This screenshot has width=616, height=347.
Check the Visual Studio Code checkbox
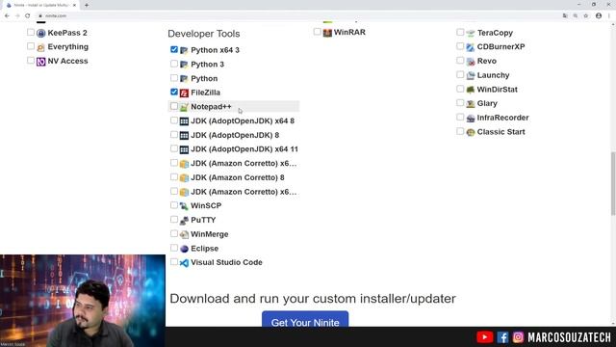(174, 262)
